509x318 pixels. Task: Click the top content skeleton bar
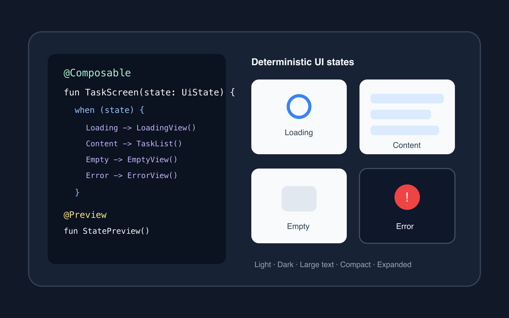pyautogui.click(x=407, y=99)
